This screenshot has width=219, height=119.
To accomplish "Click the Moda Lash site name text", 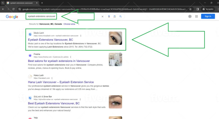I will coord(39,33).
